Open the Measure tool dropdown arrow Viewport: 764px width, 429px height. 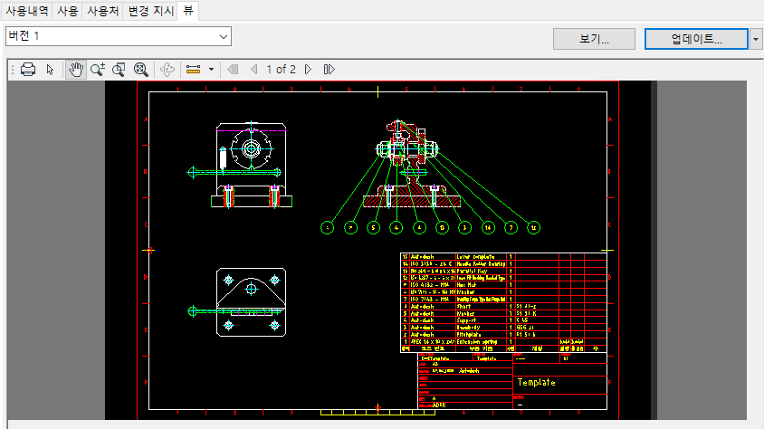[x=212, y=70]
